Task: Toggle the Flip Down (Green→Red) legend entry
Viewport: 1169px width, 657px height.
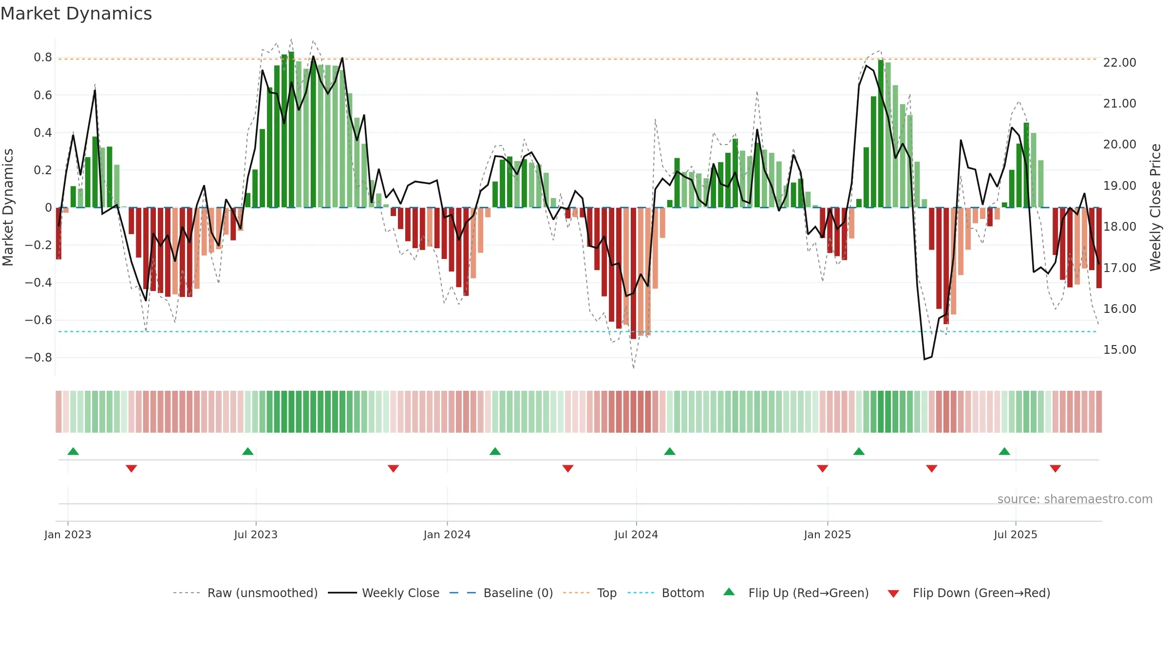Action: 969,593
